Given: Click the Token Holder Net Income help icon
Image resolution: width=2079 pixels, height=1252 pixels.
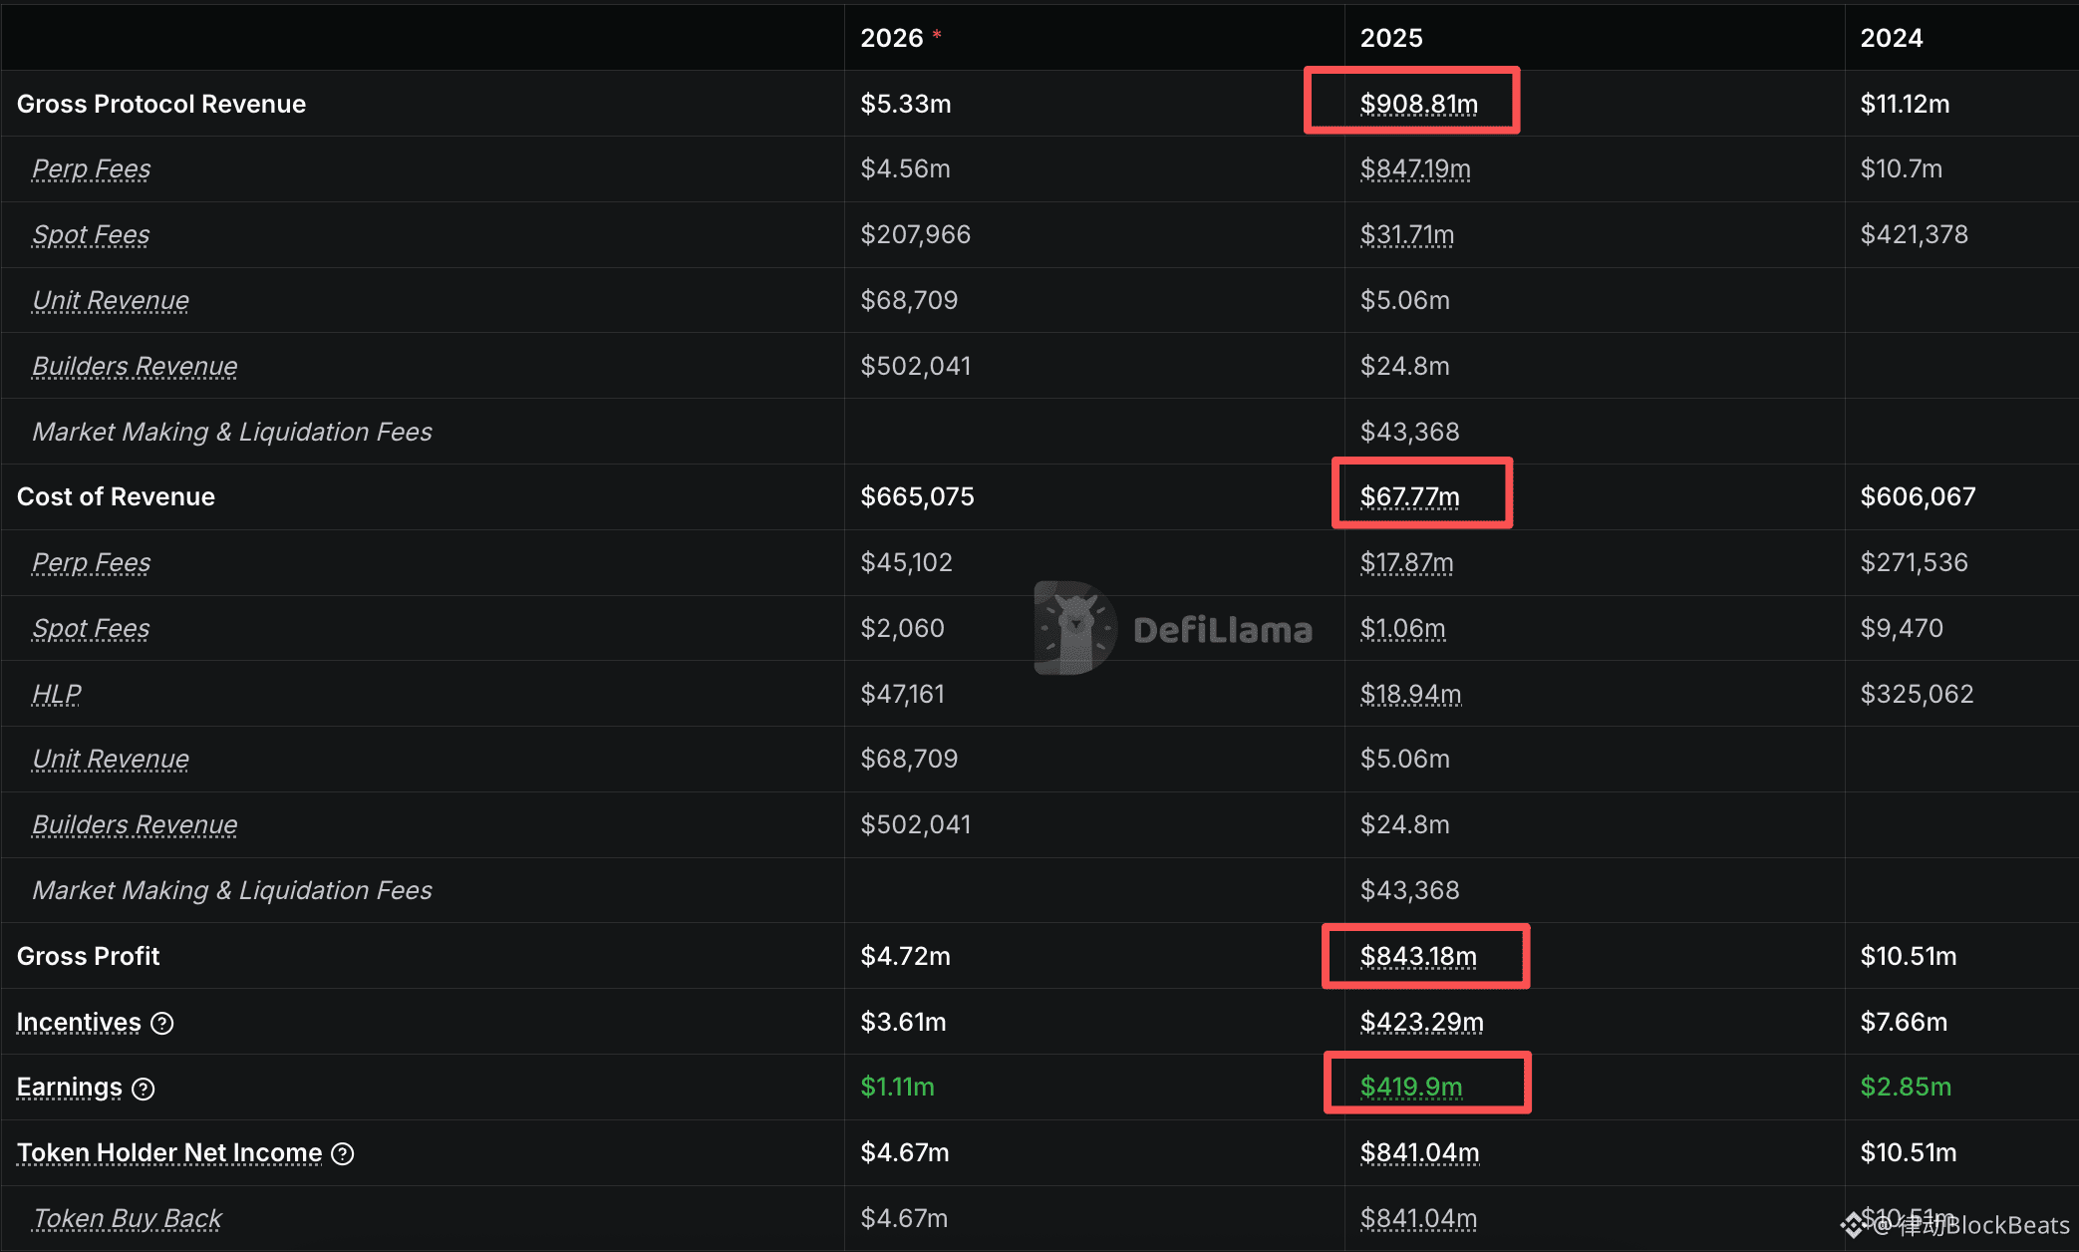Looking at the screenshot, I should coord(343,1154).
